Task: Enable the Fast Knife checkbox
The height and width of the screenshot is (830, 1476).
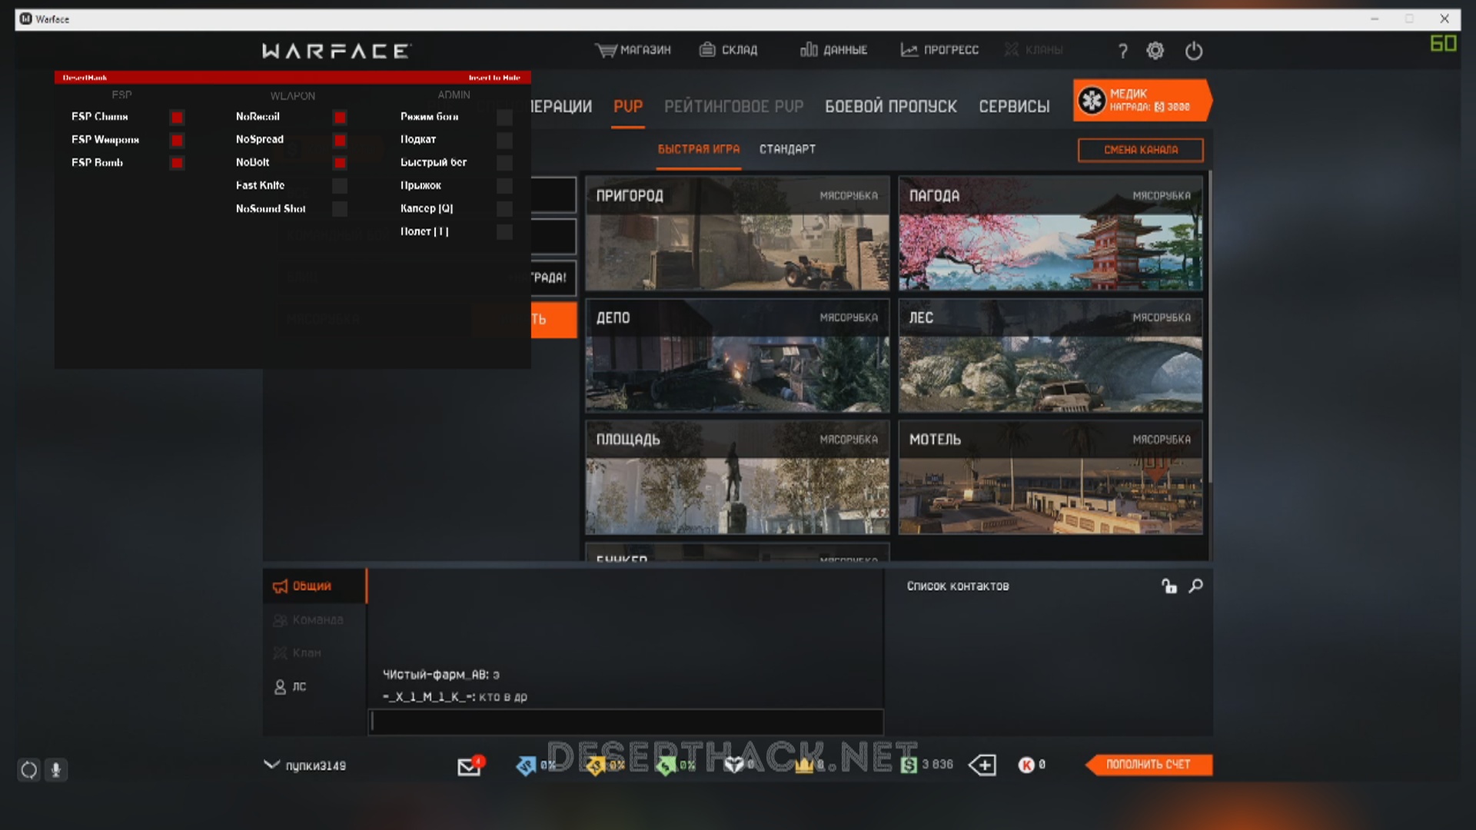Action: pos(340,186)
